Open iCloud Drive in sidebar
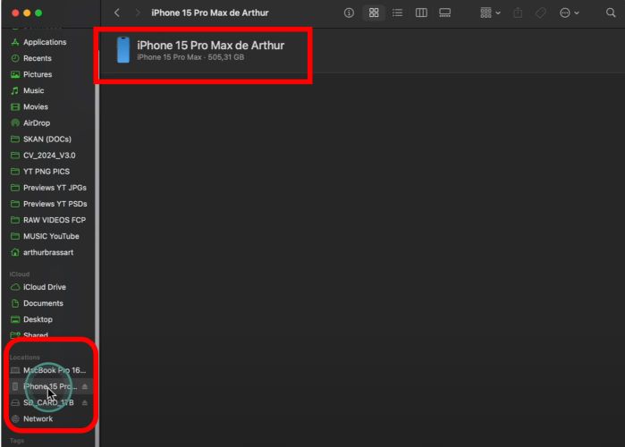The width and height of the screenshot is (625, 447). point(44,287)
